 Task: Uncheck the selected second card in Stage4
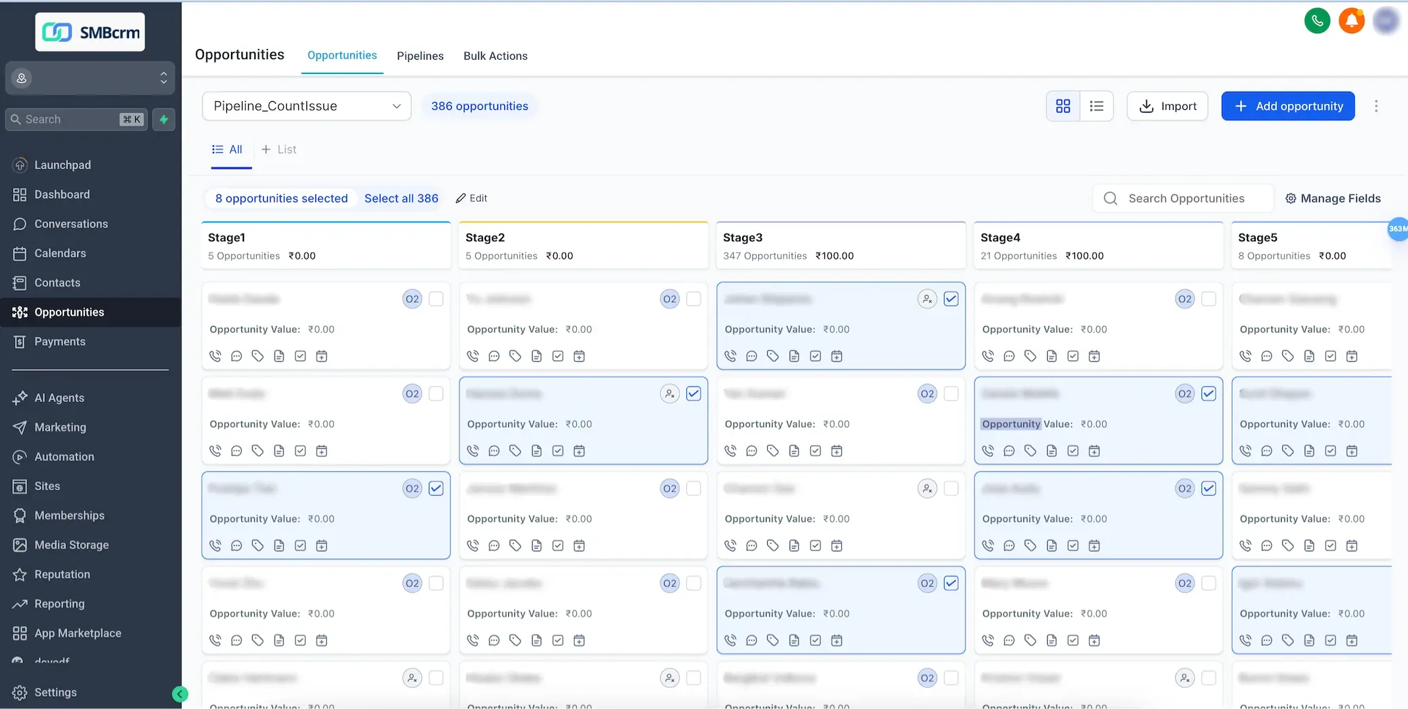(1209, 394)
